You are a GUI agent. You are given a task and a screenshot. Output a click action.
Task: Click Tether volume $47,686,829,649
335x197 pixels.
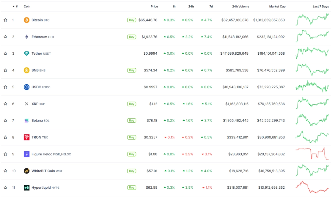pyautogui.click(x=234, y=53)
